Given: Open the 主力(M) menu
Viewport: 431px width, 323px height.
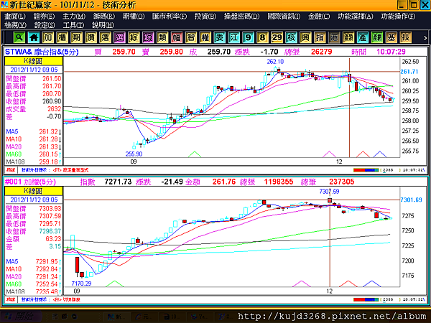Looking at the screenshot, I should [x=74, y=17].
